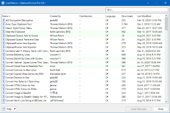The height and width of the screenshot is (113, 170).
Task: Select the Convert Commas to New Lines name
Action: point(21,70)
